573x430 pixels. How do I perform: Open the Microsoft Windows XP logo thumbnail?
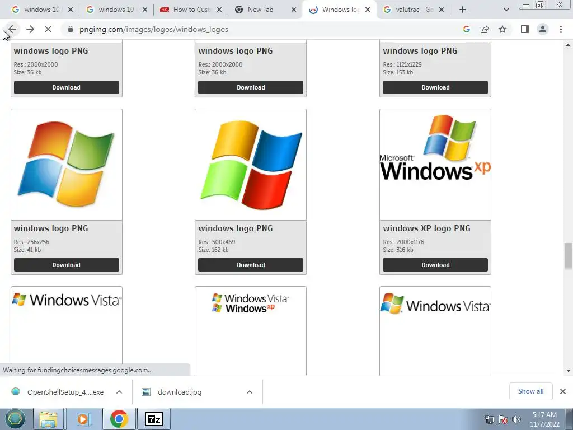[435, 165]
